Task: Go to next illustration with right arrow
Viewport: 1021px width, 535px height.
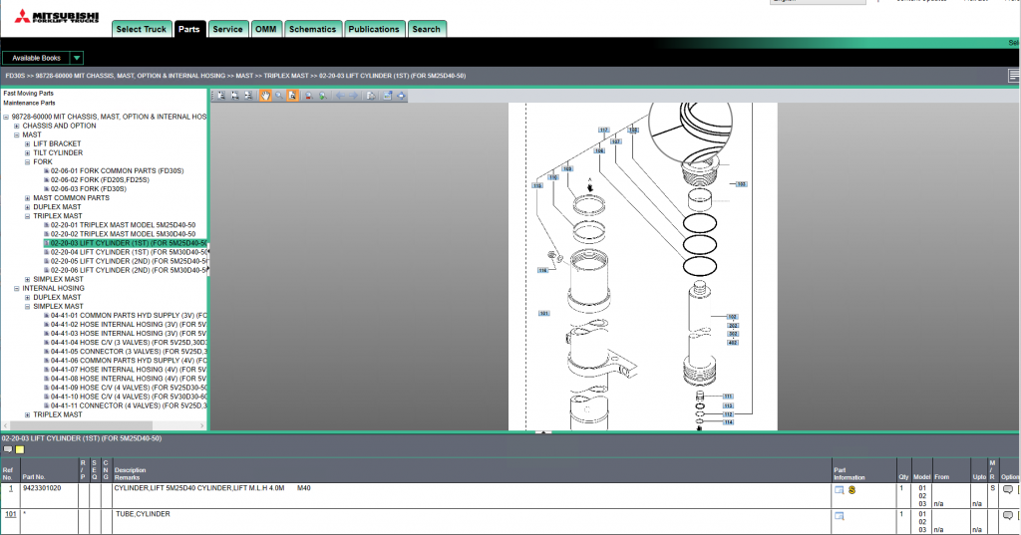Action: [x=354, y=96]
